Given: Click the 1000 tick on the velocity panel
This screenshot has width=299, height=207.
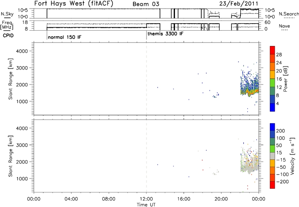Looking at the screenshot, I should click(22, 179).
